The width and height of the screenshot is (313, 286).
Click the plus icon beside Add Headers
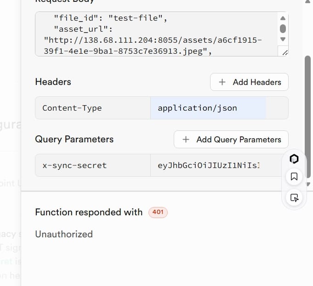click(222, 82)
